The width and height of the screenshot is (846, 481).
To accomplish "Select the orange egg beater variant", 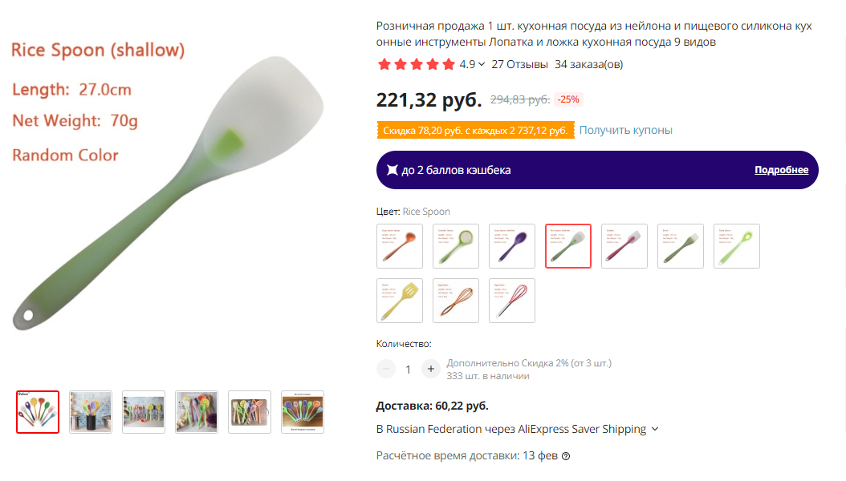I will pyautogui.click(x=456, y=301).
